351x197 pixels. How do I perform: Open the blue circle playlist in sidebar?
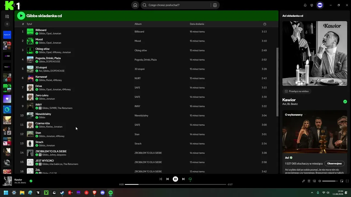[x=7, y=109]
